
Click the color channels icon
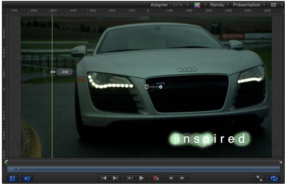tap(197, 5)
